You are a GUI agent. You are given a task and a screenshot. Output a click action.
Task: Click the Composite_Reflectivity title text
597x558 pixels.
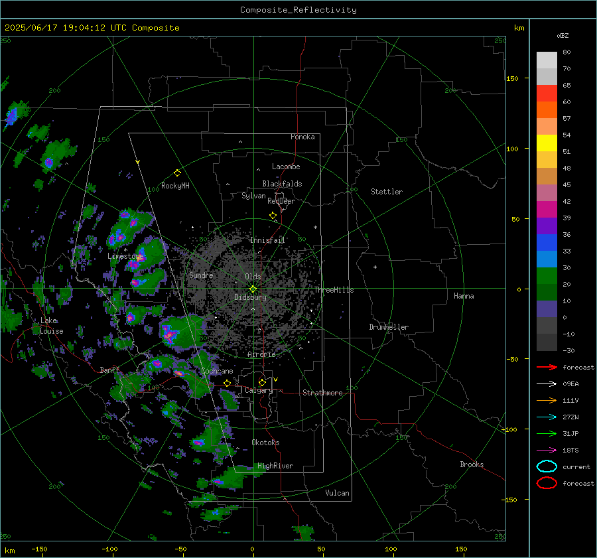coord(298,10)
